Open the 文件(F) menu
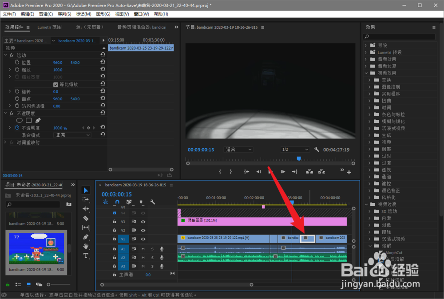Screen dimensions: 444x299 click(x=9, y=14)
